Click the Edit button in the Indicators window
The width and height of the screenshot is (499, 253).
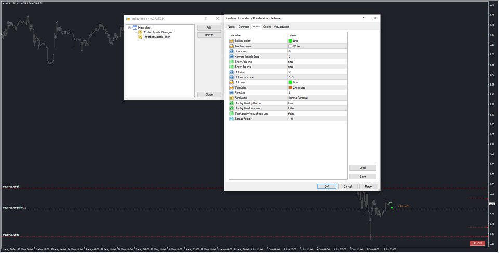[x=209, y=28]
